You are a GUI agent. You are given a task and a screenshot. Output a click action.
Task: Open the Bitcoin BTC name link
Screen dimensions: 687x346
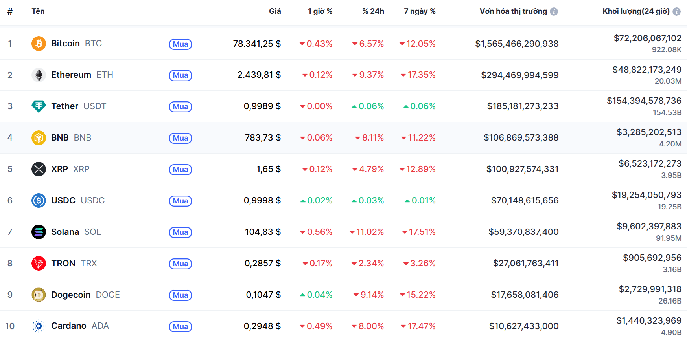point(76,44)
